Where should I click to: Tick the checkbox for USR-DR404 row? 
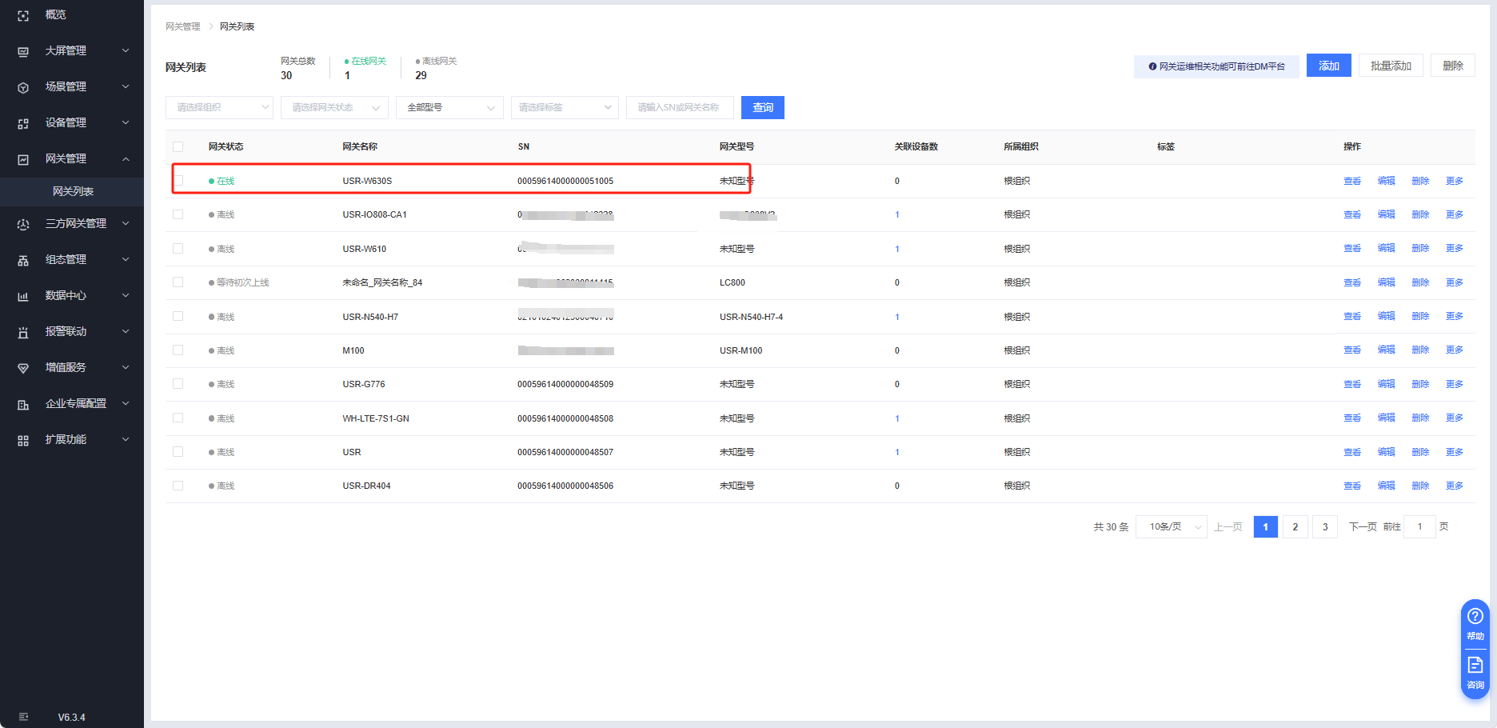pos(178,486)
